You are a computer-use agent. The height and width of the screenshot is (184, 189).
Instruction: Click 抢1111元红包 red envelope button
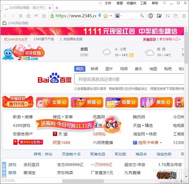pos(28,142)
